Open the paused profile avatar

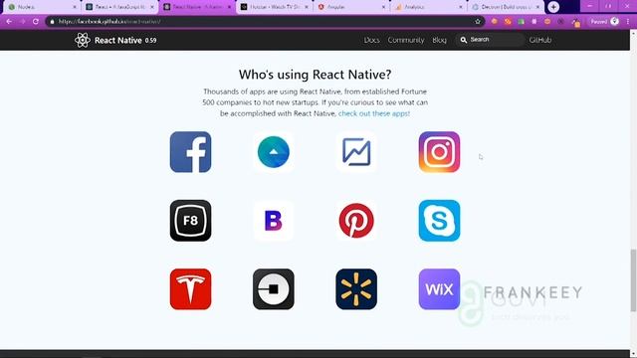point(615,22)
